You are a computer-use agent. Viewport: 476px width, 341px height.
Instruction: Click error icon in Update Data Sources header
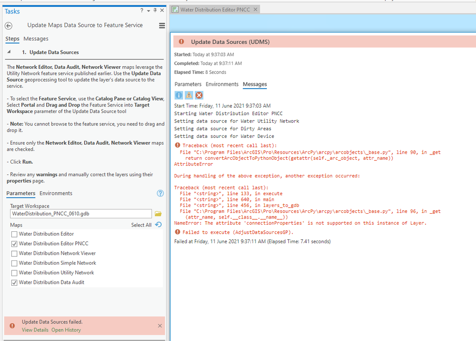(181, 41)
